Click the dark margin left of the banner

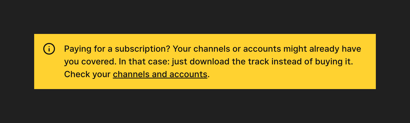click(17, 61)
